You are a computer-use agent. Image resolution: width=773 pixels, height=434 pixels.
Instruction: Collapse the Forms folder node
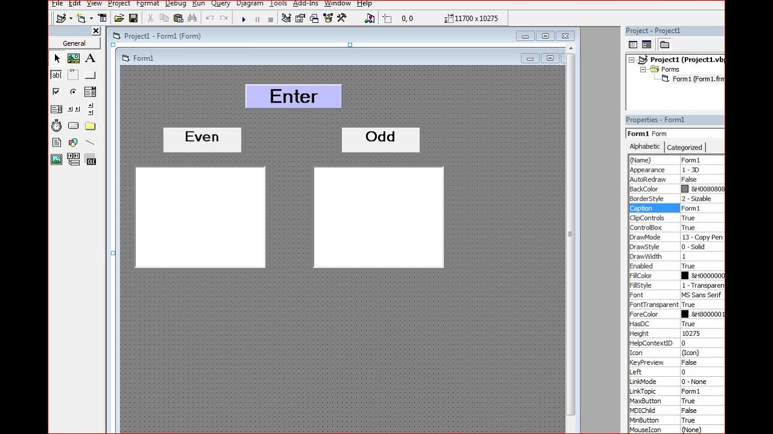[x=643, y=69]
